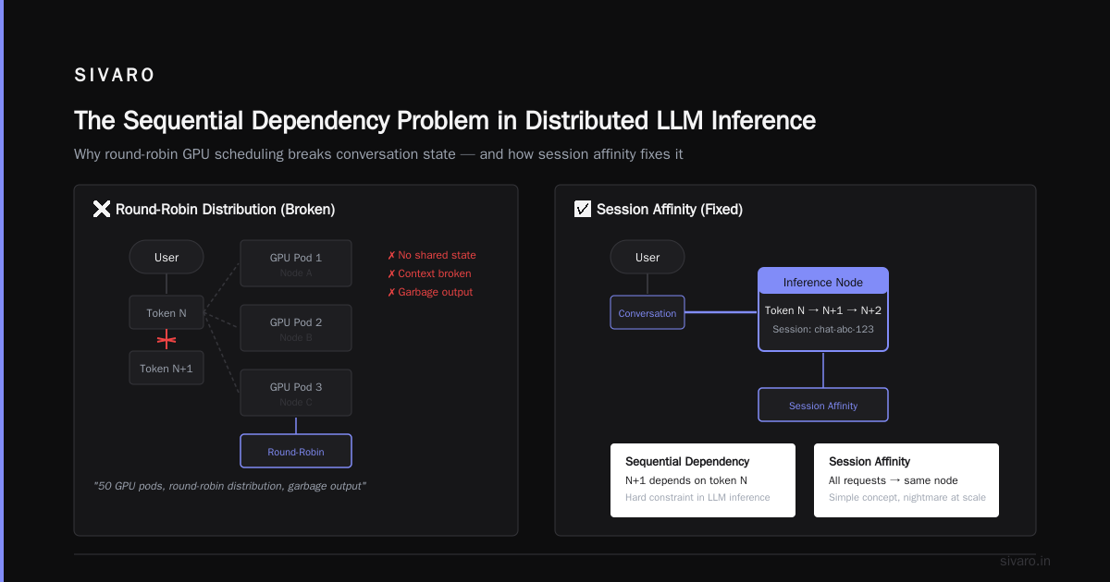The image size is (1110, 582).
Task: Click the Token N+1 box
Action: pos(166,368)
